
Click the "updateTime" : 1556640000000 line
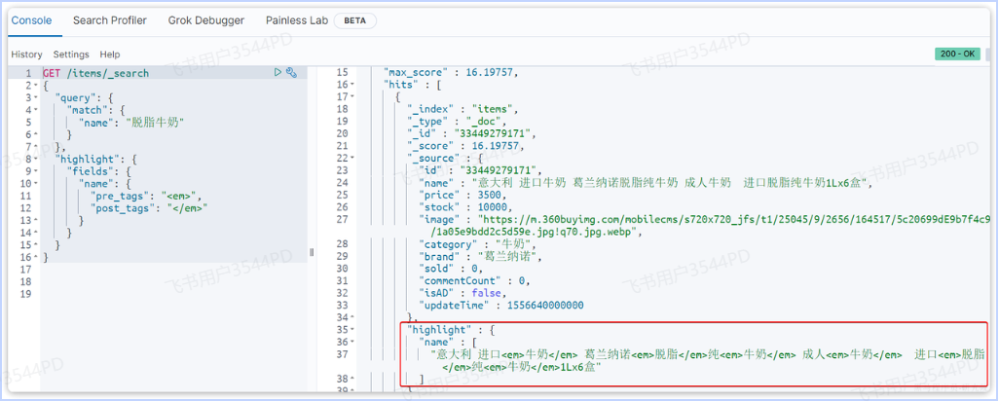[x=502, y=306]
